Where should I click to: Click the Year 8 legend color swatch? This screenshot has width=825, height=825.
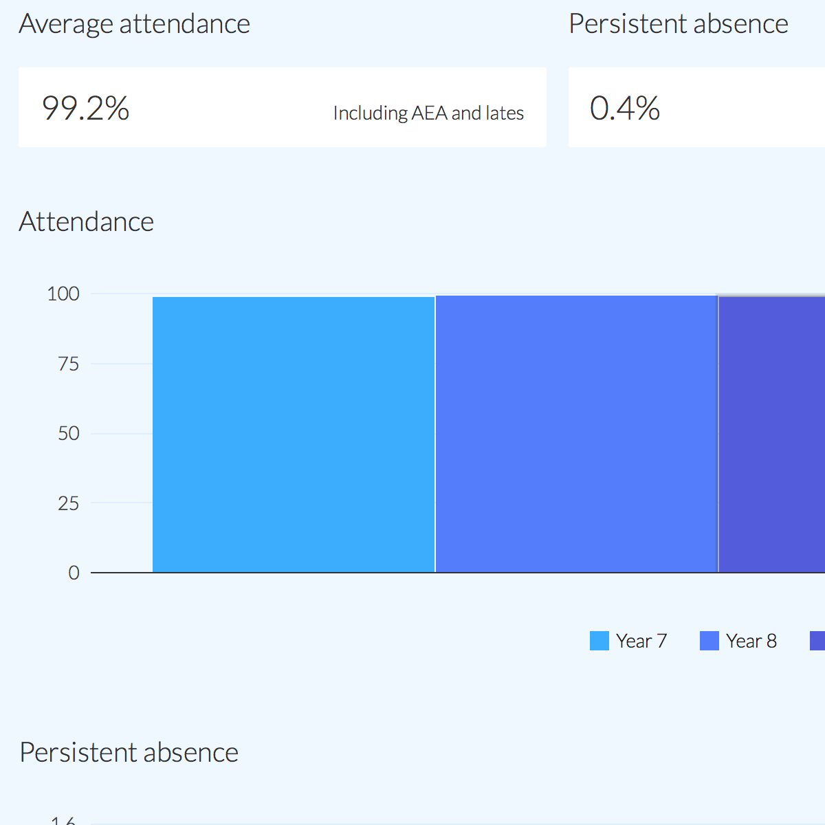coord(709,641)
